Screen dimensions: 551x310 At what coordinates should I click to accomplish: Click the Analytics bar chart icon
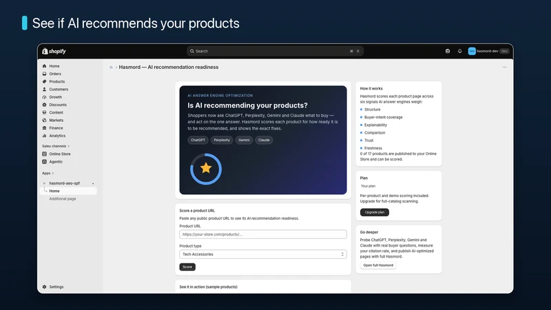(44, 136)
